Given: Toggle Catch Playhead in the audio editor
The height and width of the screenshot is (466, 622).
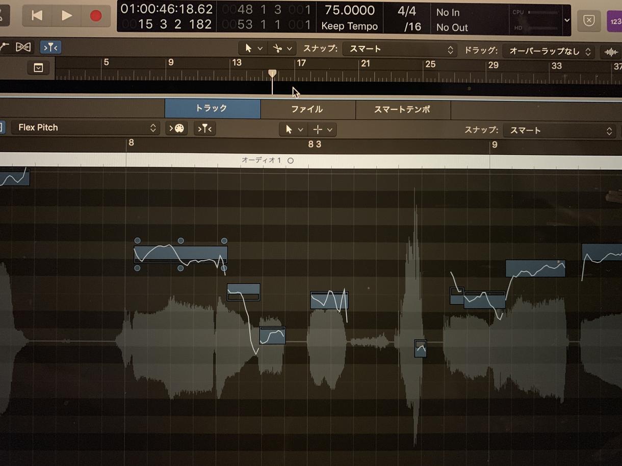Looking at the screenshot, I should click(x=204, y=129).
